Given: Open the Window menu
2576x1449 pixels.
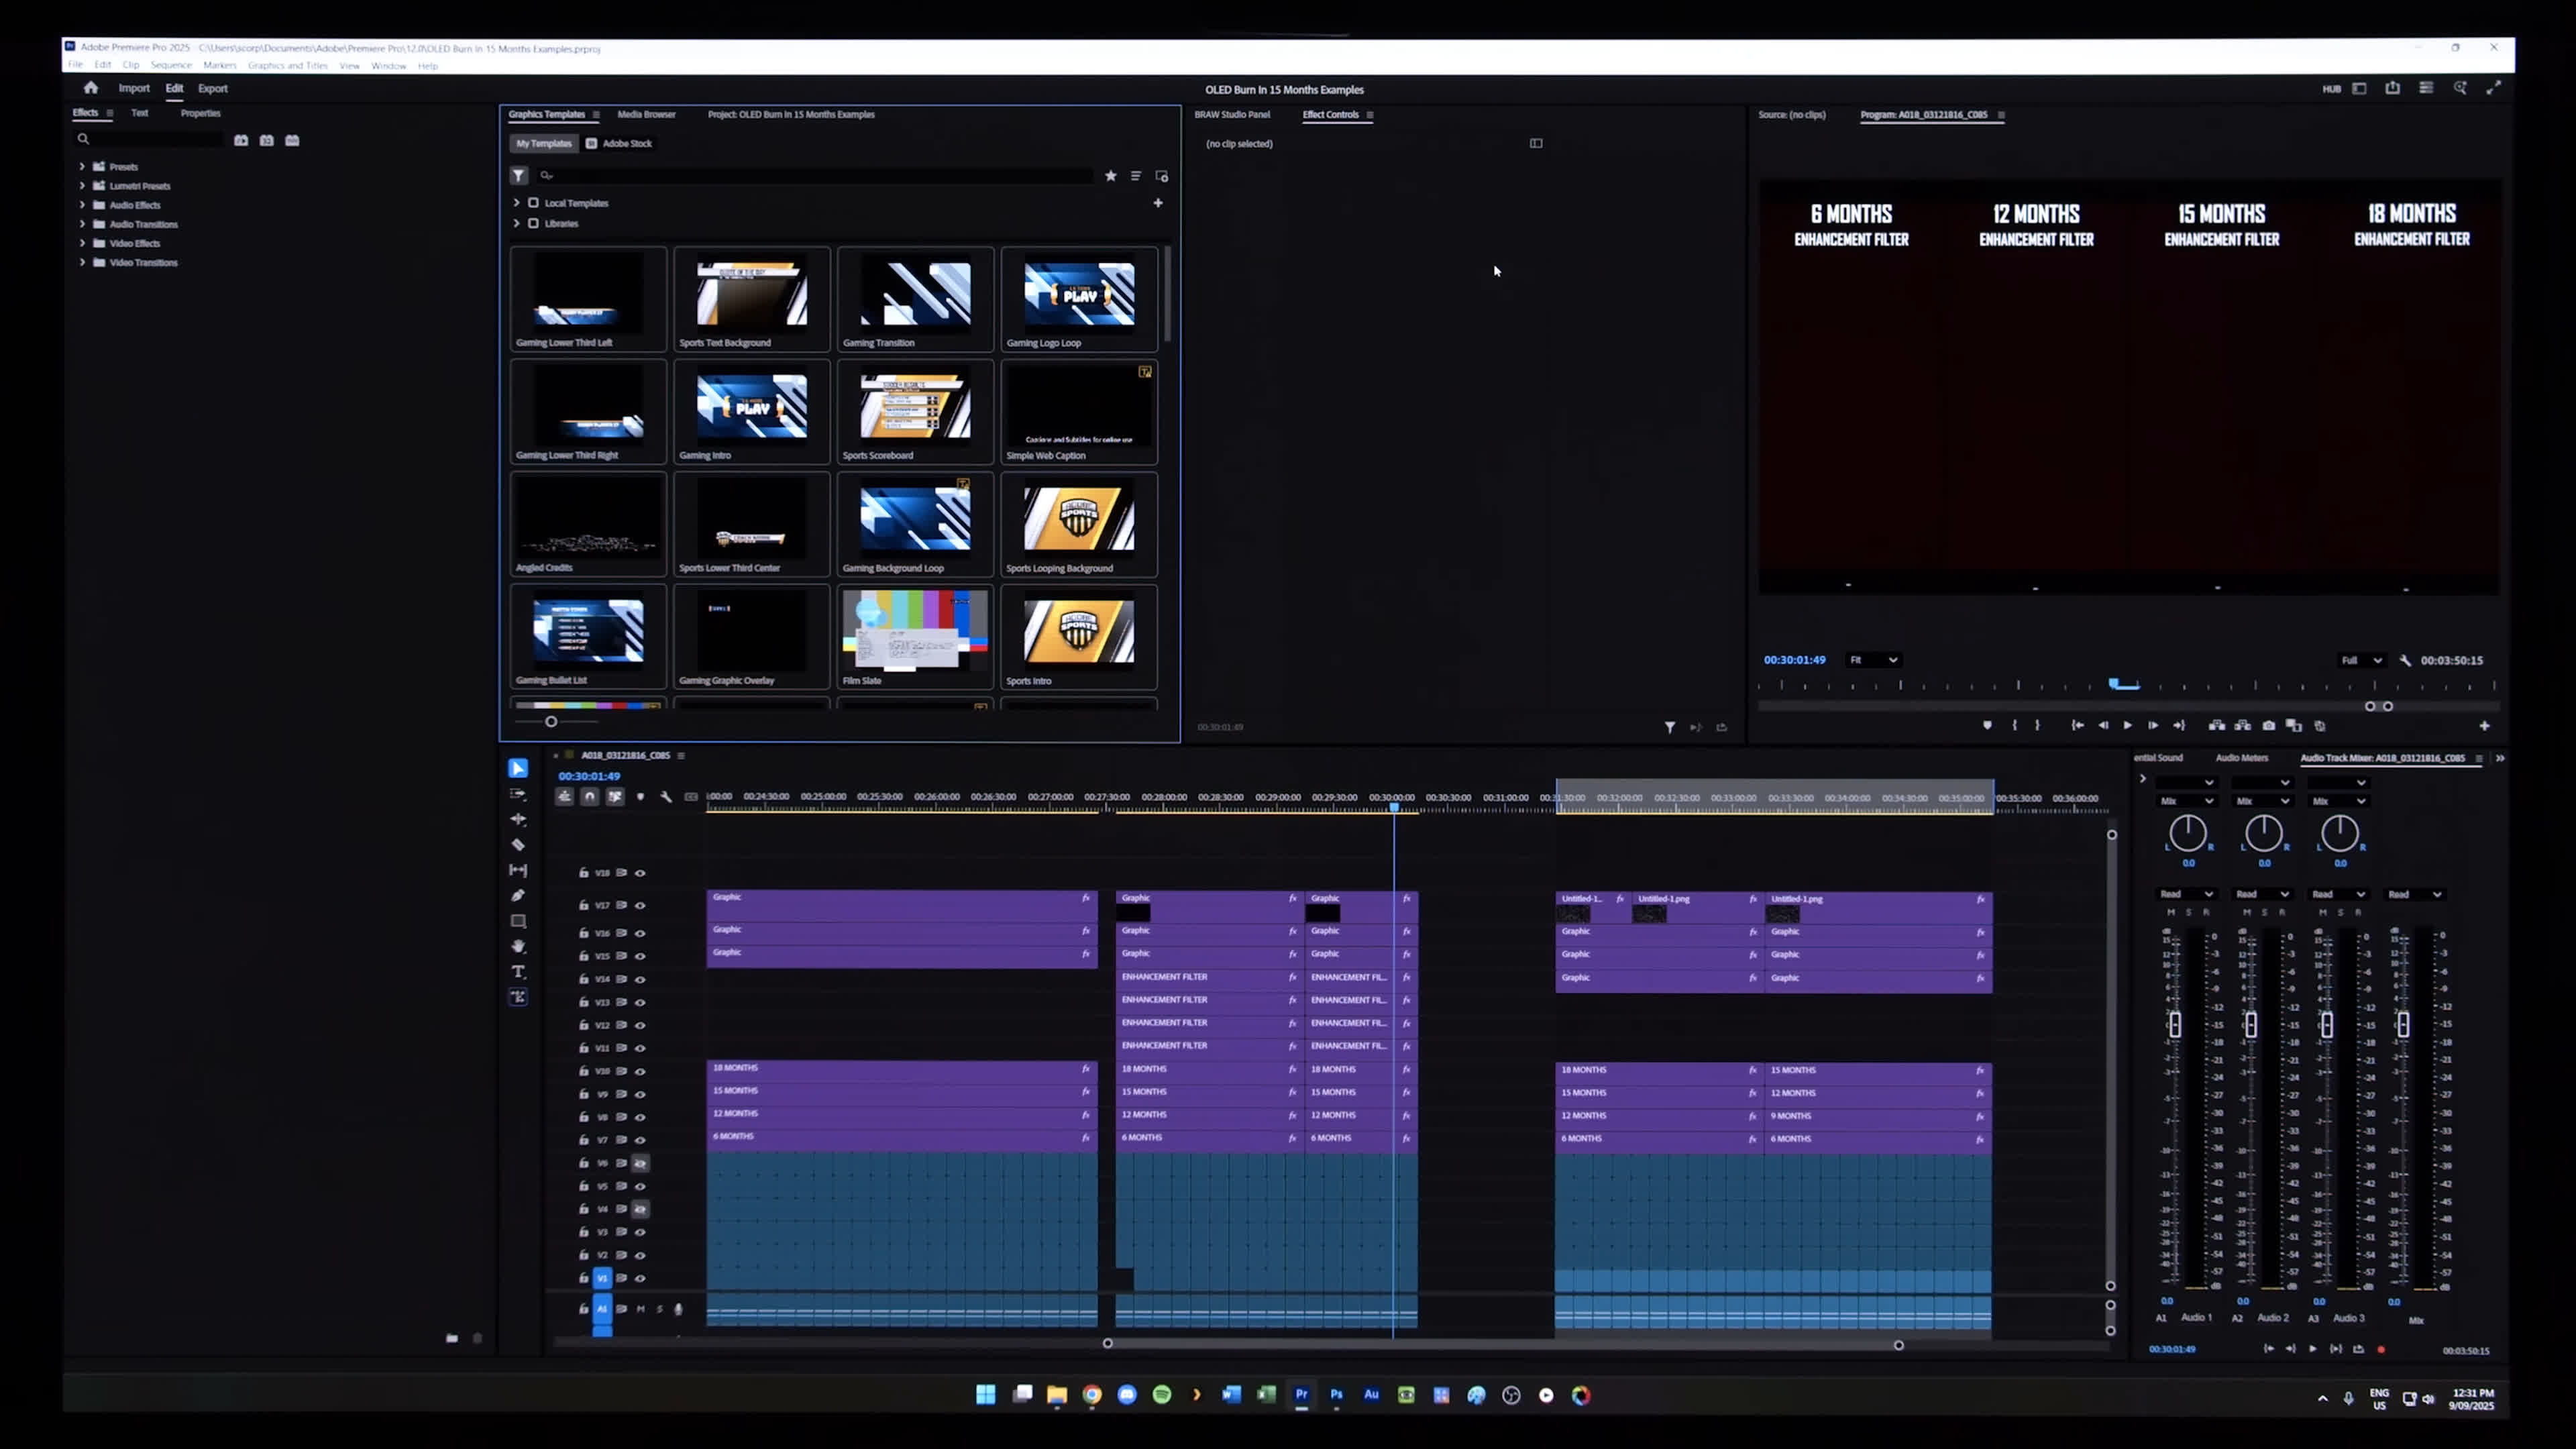Looking at the screenshot, I should 388,66.
